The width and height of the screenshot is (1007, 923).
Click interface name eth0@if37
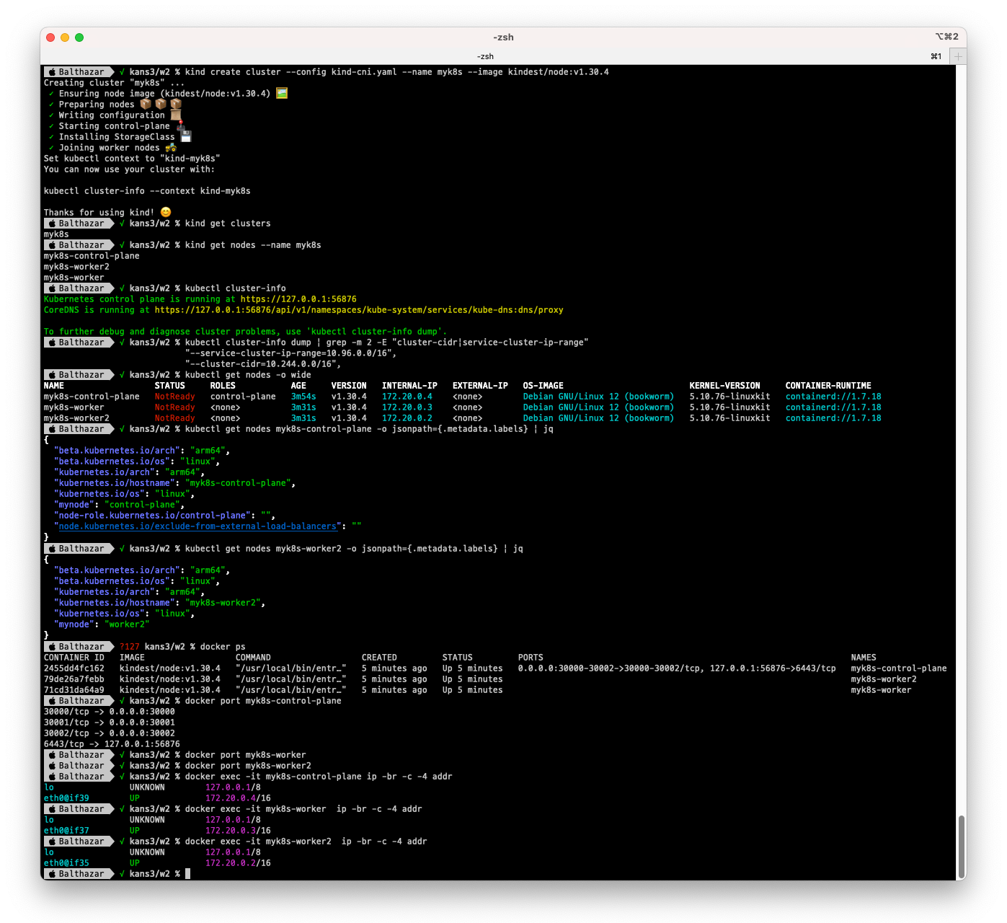pos(66,831)
